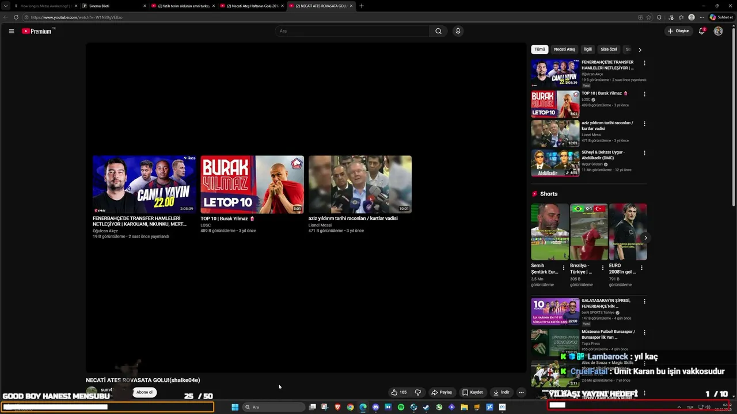Start voice search with microphone icon
This screenshot has height=414, width=737.
(458, 31)
